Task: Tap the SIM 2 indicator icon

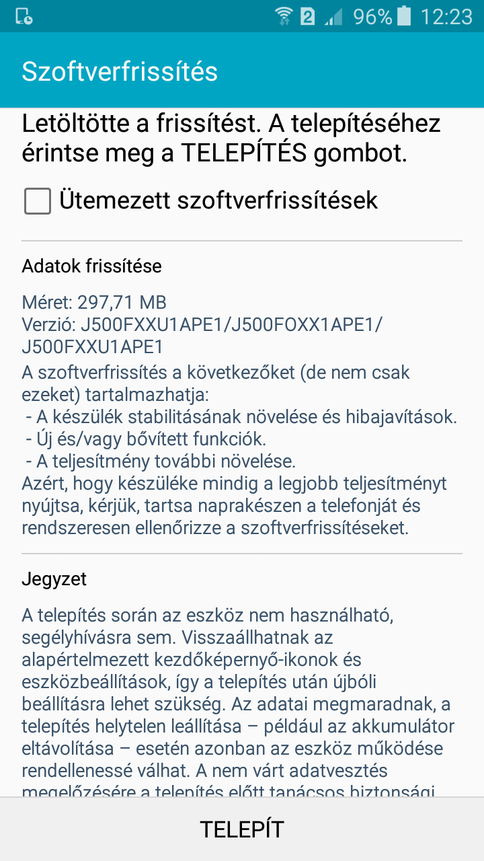Action: 308,16
